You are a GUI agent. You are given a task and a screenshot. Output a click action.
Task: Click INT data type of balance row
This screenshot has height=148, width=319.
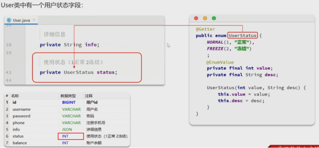(x=65, y=143)
